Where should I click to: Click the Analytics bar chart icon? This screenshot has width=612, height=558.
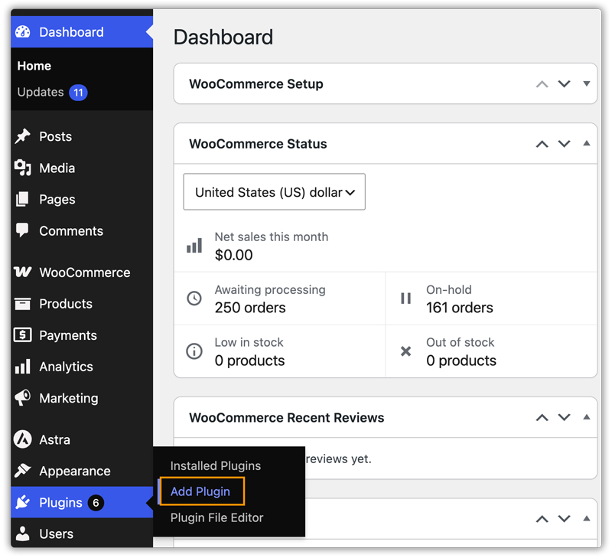[x=22, y=367]
